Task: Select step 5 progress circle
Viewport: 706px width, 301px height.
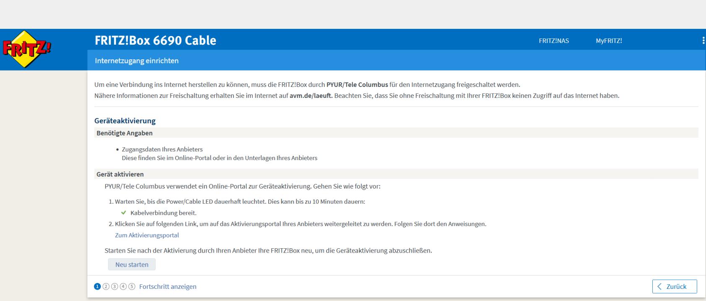Action: point(132,287)
